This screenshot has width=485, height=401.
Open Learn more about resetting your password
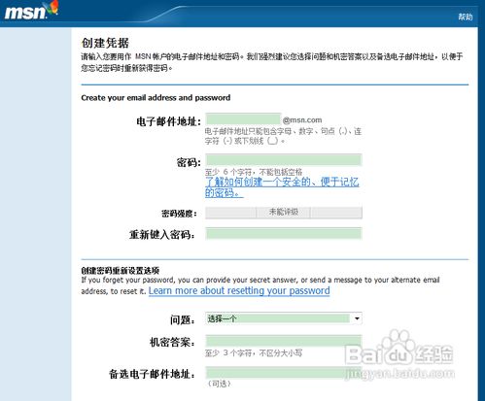click(x=239, y=290)
